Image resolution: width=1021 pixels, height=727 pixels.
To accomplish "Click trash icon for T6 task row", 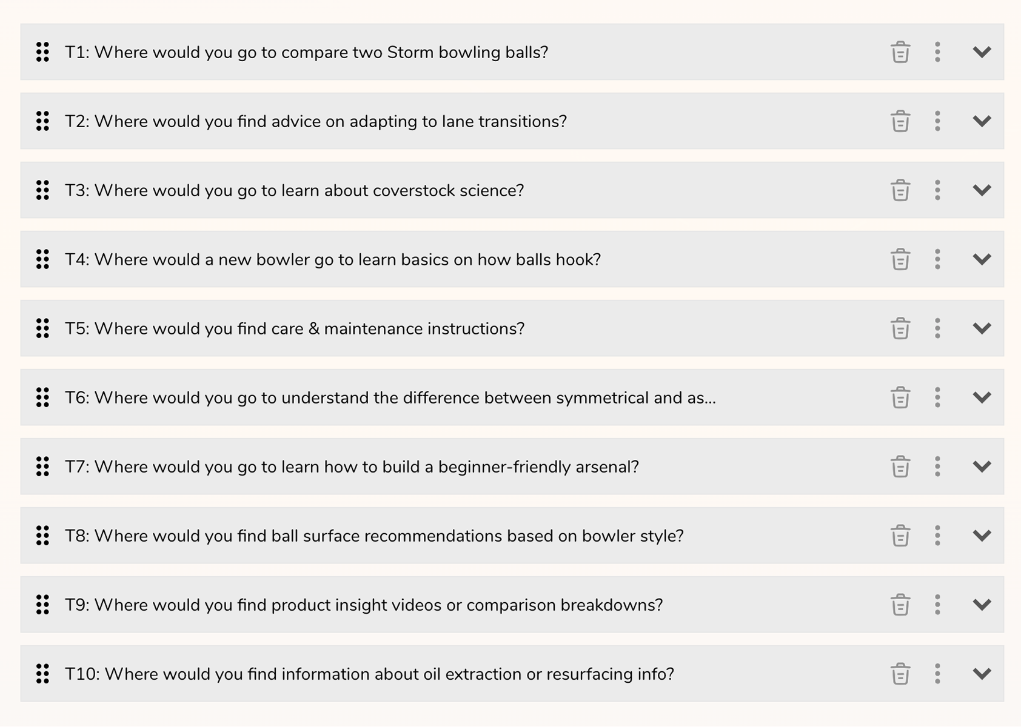I will point(900,397).
